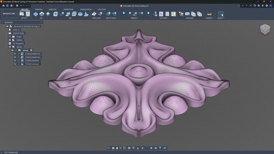Expand the TEXT COMMANDS panel
This screenshot has width=274, height=154.
click(x=2, y=152)
